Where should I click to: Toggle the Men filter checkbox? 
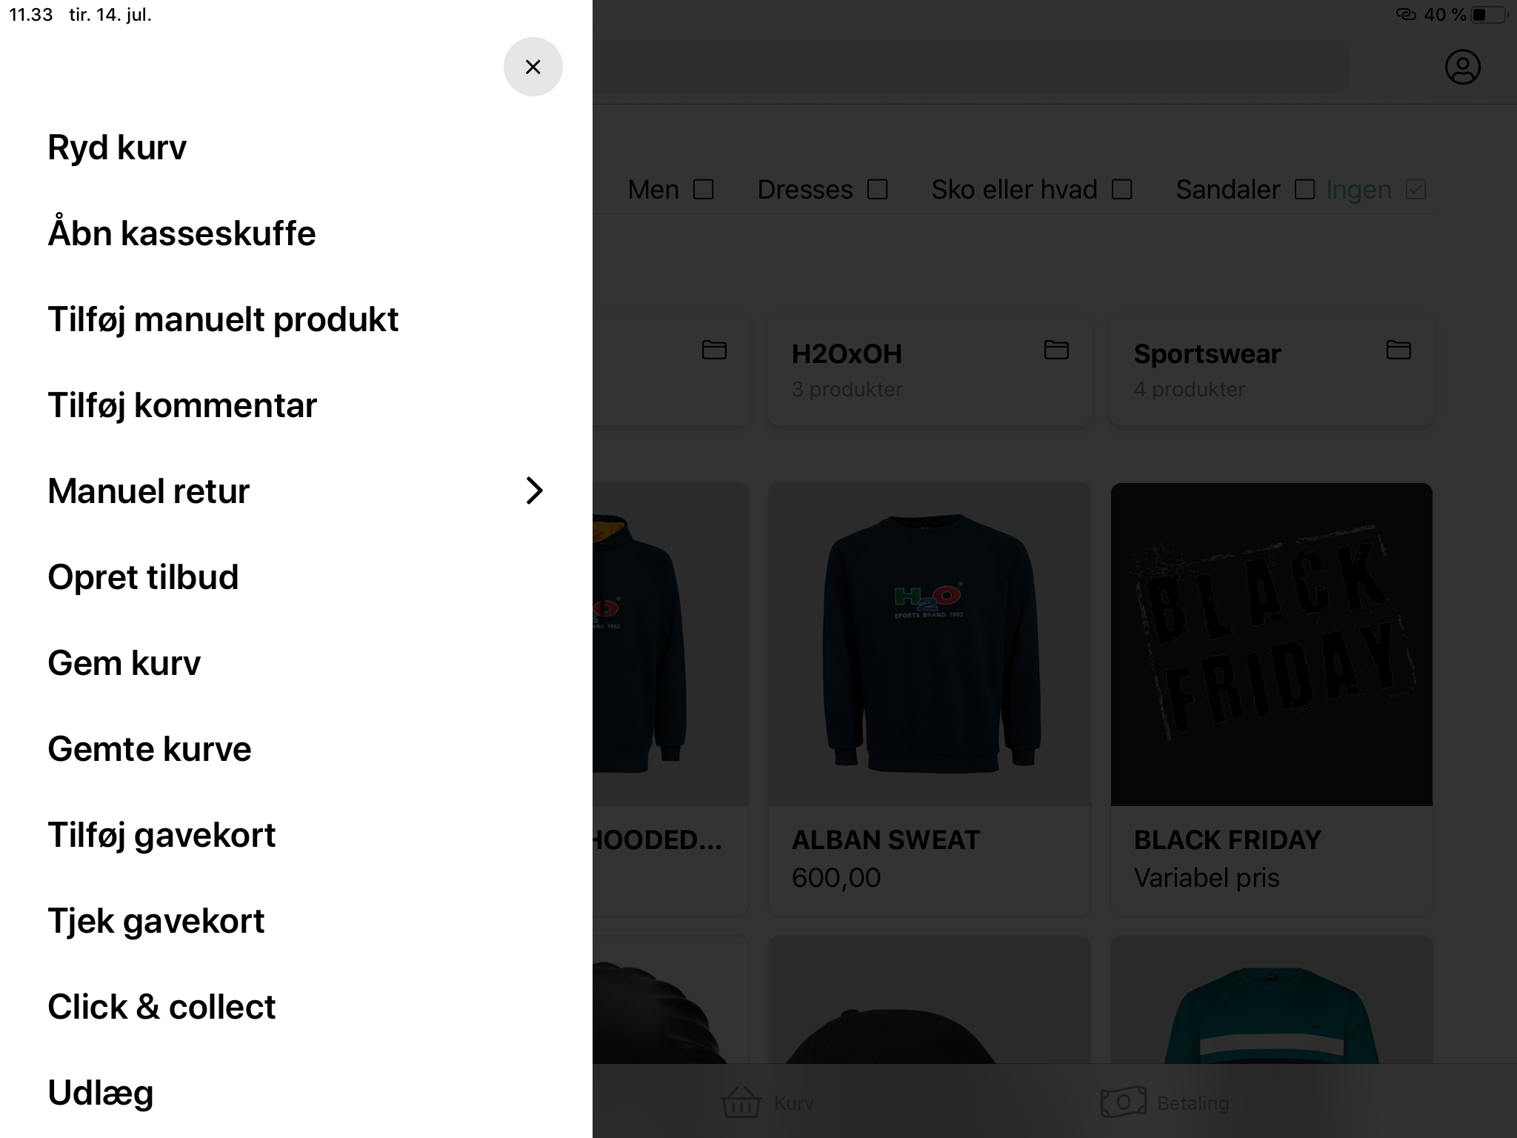(704, 190)
